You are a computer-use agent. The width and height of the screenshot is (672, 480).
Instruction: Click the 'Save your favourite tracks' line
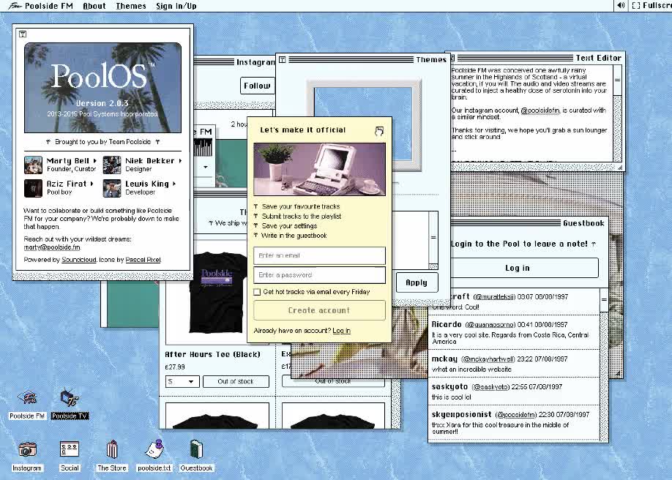300,206
